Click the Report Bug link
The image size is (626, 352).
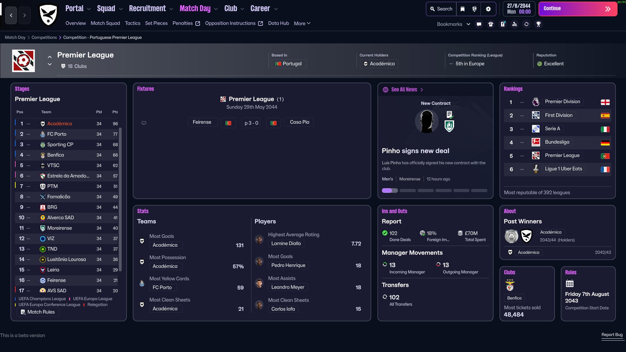612,335
